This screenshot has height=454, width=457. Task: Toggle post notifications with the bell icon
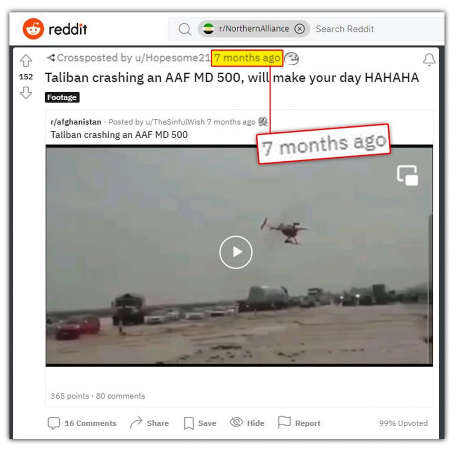coord(429,59)
